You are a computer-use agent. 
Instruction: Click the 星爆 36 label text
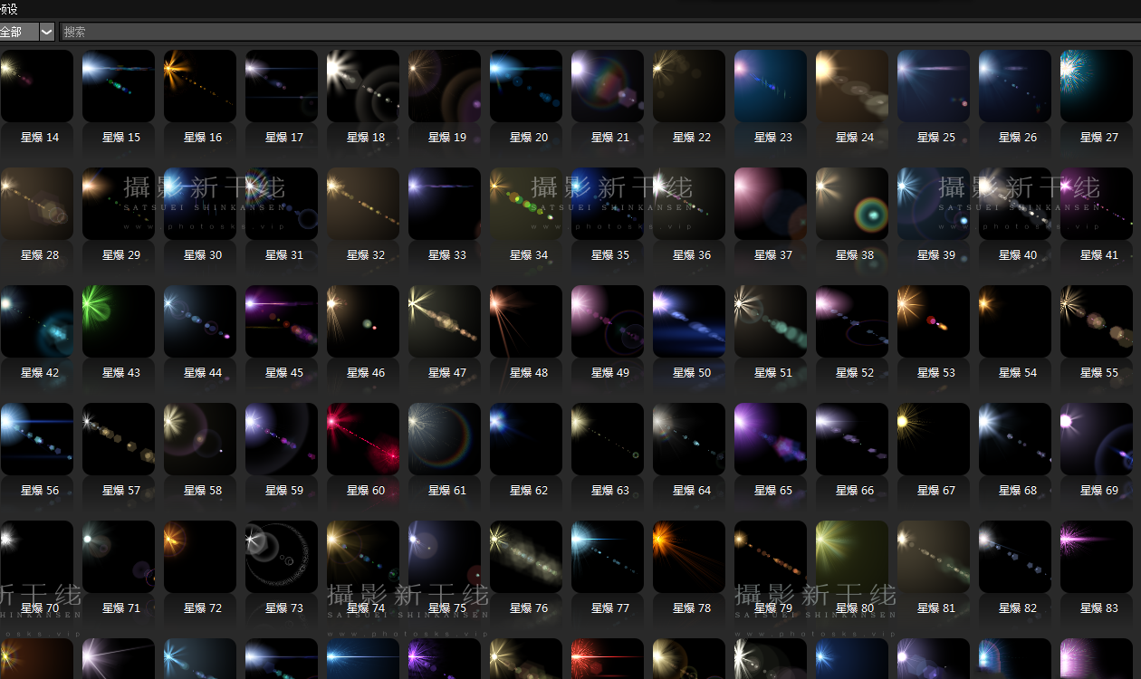pyautogui.click(x=692, y=255)
